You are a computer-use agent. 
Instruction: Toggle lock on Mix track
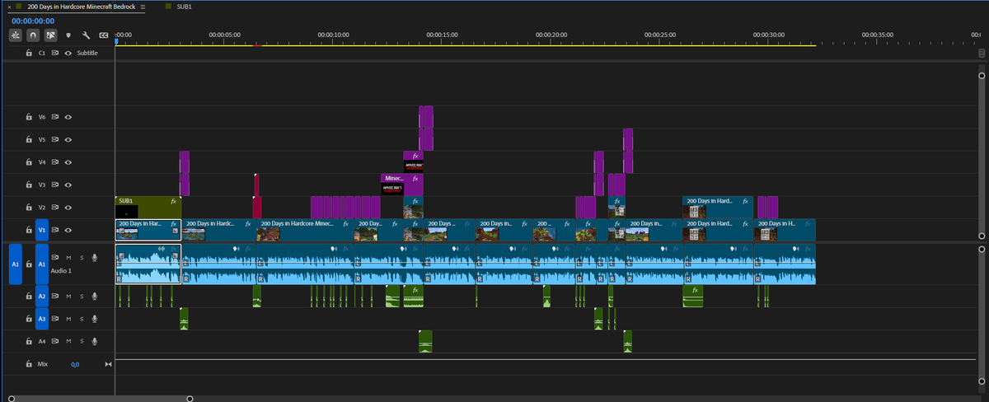point(29,363)
